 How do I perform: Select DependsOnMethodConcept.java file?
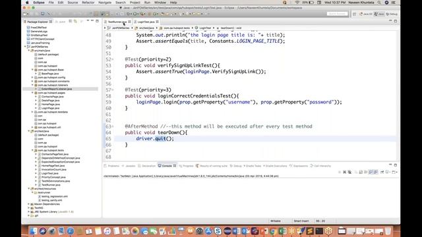click(x=61, y=158)
